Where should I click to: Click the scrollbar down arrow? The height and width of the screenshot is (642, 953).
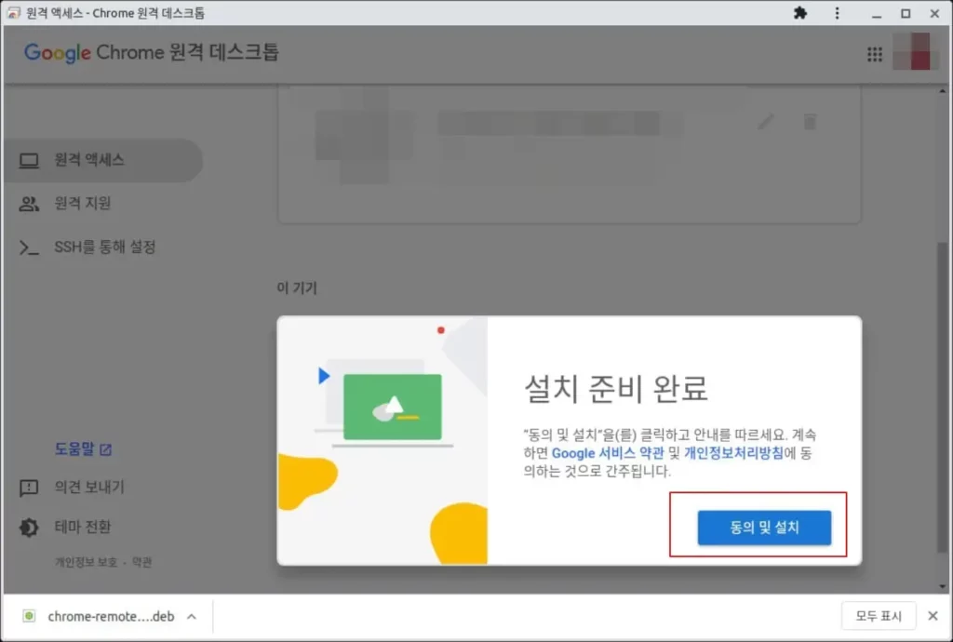click(942, 586)
